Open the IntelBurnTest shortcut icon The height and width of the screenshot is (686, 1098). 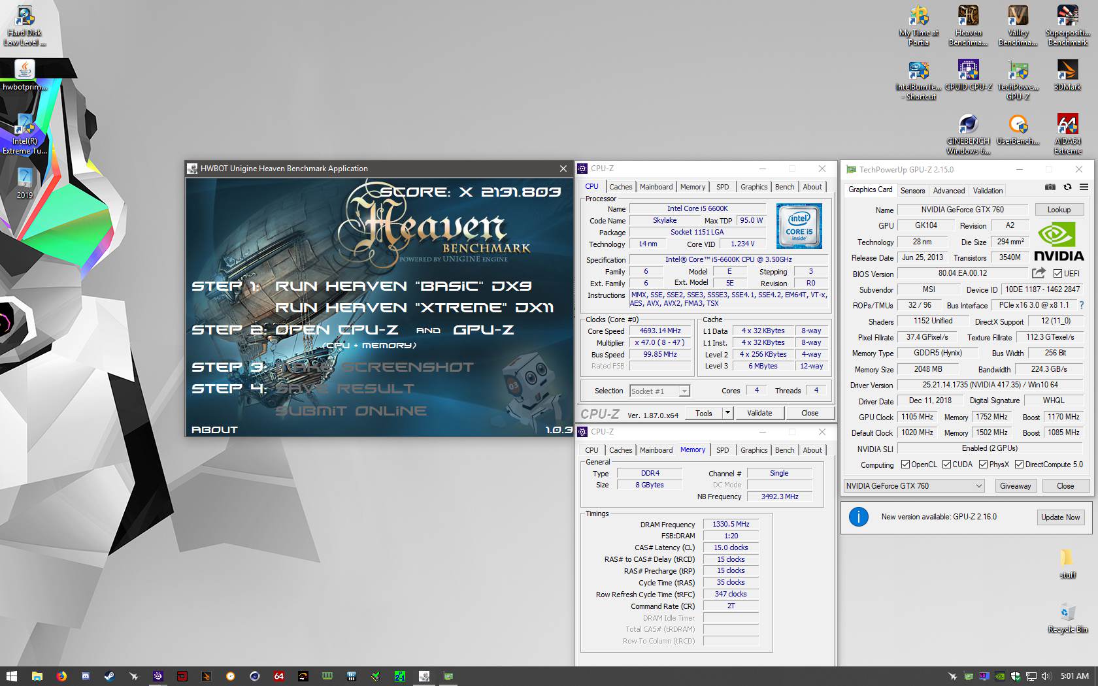click(918, 80)
